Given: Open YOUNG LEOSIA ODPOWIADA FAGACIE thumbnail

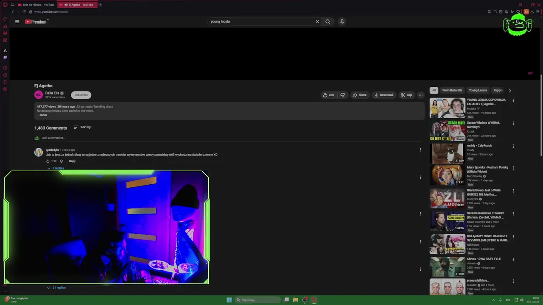Looking at the screenshot, I should pyautogui.click(x=447, y=108).
